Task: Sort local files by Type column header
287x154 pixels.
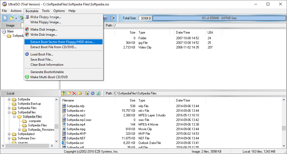Action: point(153,100)
